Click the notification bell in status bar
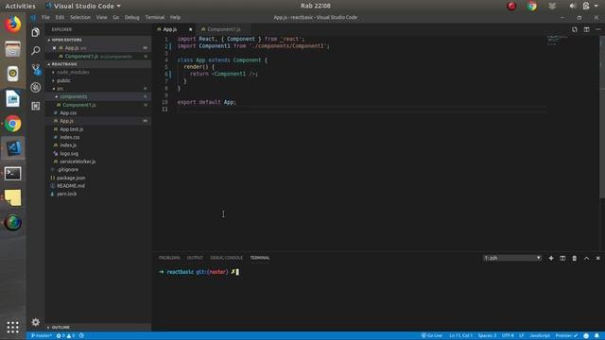Screen dimensions: 605x340 pos(596,336)
